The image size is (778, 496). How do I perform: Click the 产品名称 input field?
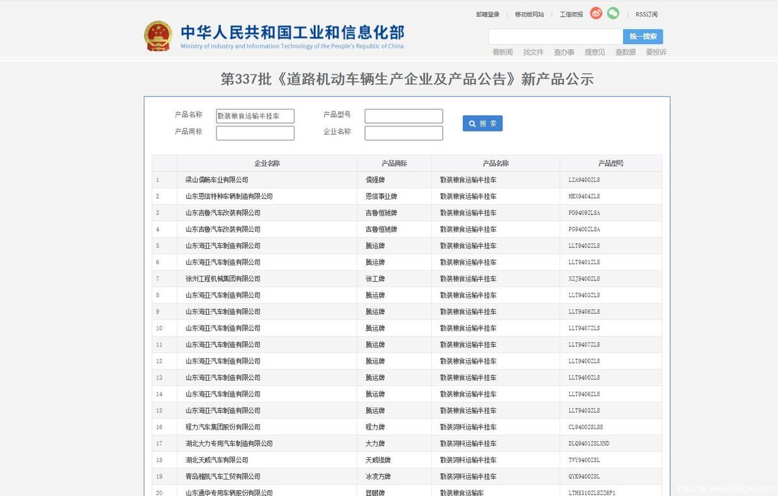coord(255,116)
